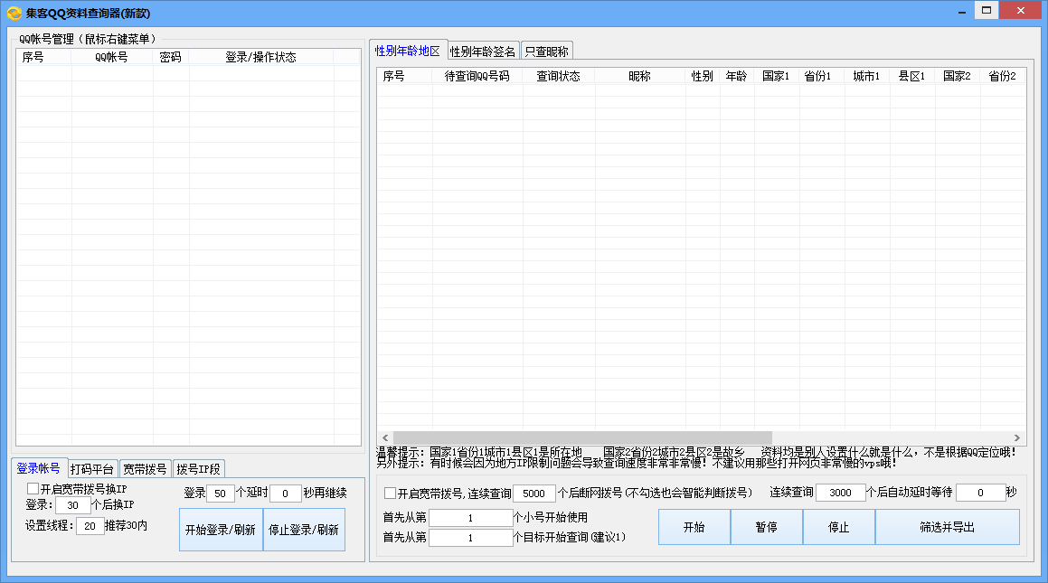Click the 性别 column header
This screenshot has height=583, width=1048.
703,76
